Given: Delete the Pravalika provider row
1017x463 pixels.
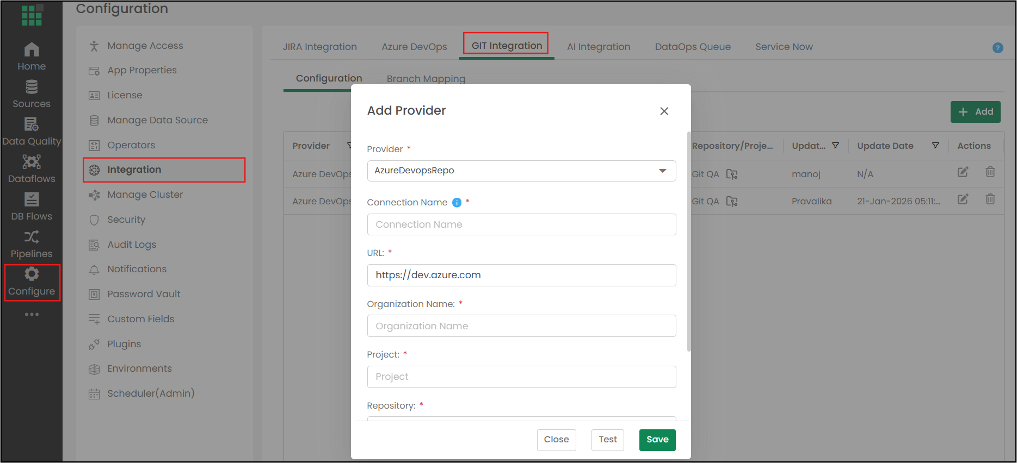Looking at the screenshot, I should pos(990,199).
